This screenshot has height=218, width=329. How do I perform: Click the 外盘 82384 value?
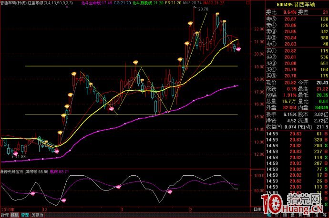click(x=289, y=108)
